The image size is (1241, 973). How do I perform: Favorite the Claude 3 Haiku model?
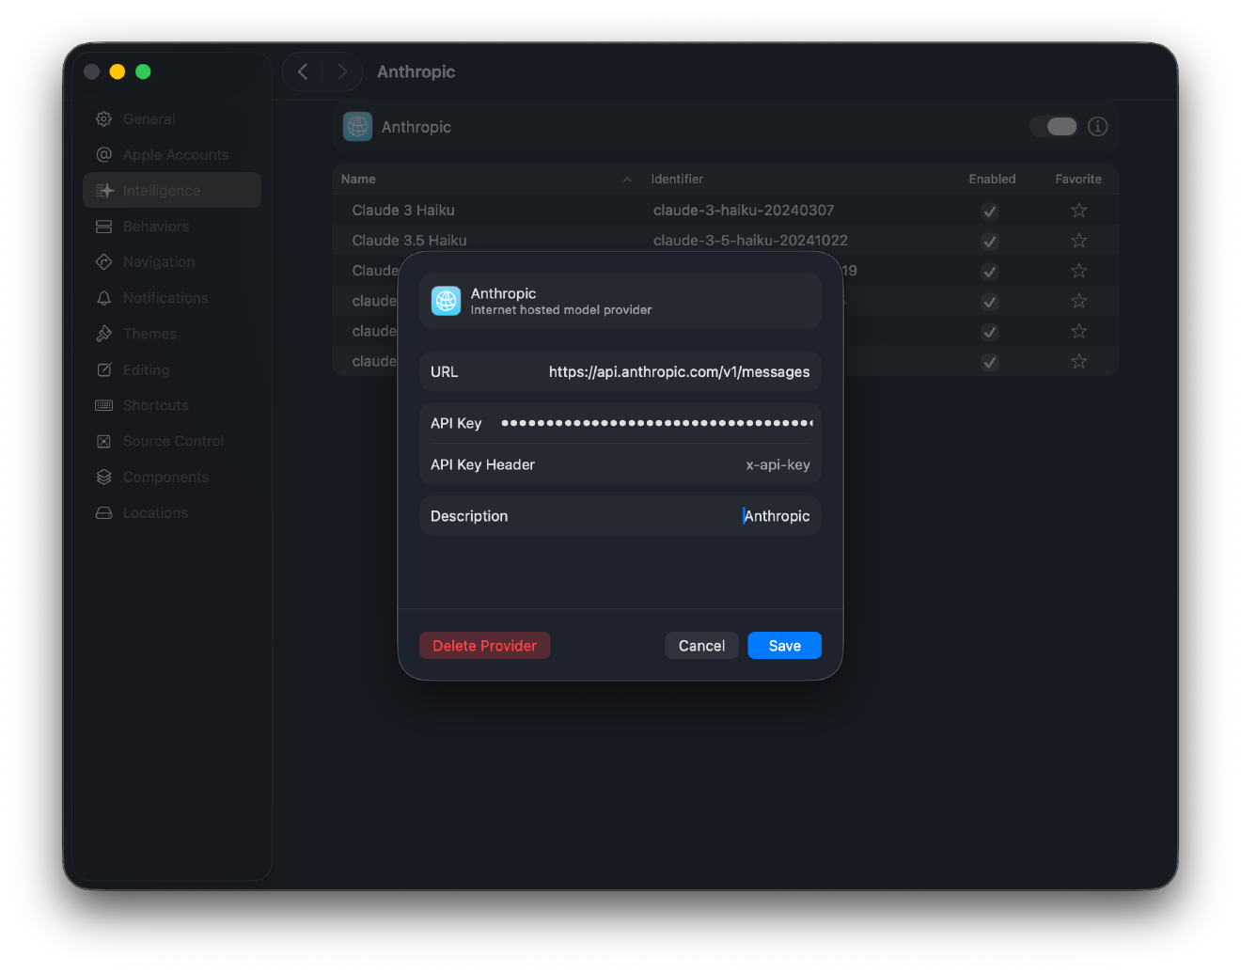pyautogui.click(x=1078, y=211)
